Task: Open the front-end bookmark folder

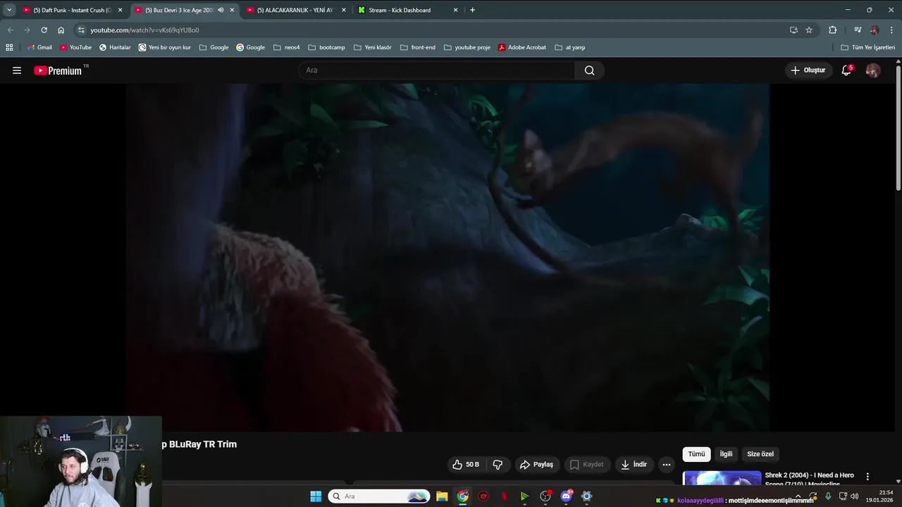Action: (x=418, y=47)
